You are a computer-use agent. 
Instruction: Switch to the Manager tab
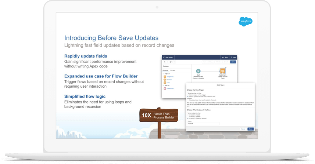click(x=173, y=70)
